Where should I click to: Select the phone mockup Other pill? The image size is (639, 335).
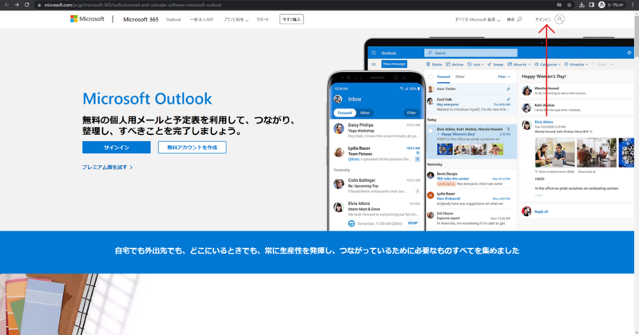[365, 112]
